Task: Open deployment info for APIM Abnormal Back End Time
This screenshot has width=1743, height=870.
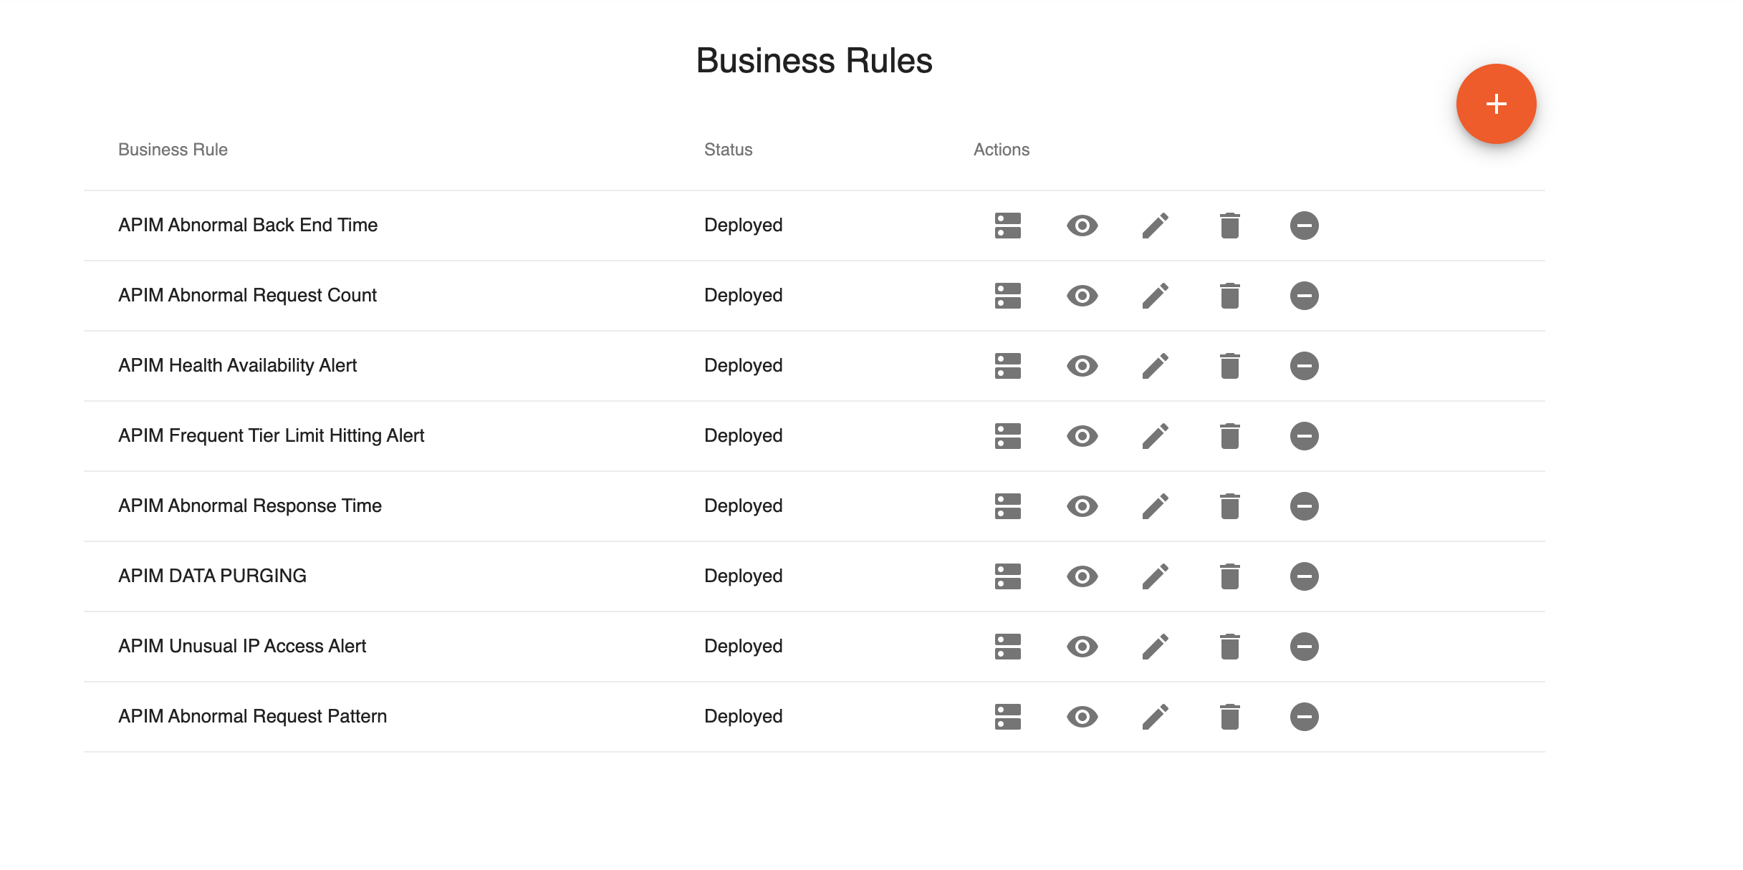Action: (x=1007, y=225)
